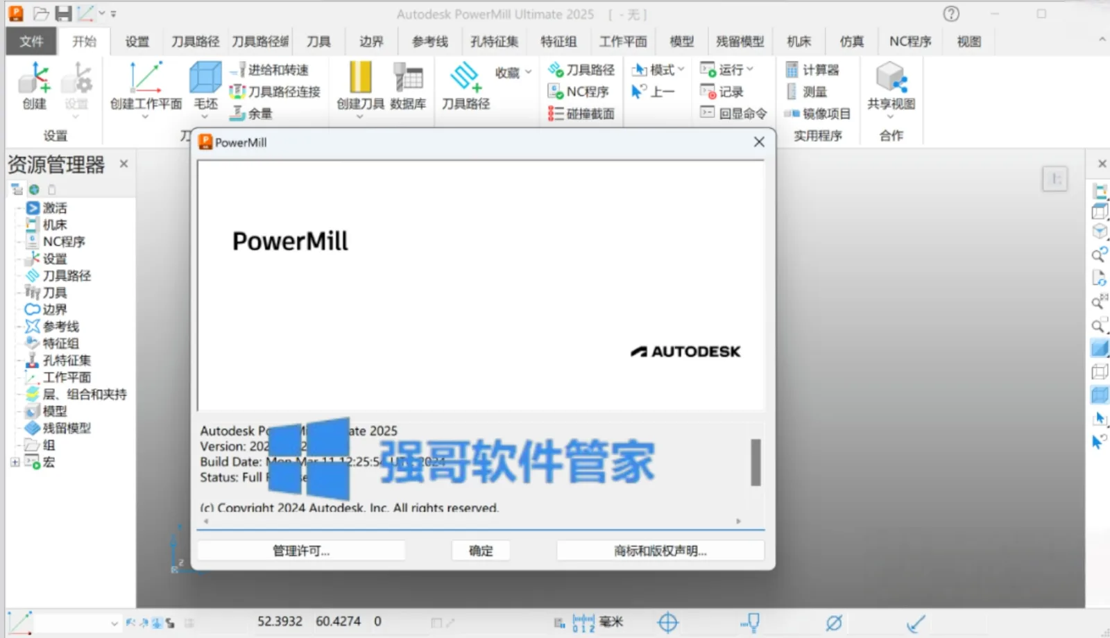
Task: Click the about dialog vertical scrollbar thumb
Action: click(755, 462)
